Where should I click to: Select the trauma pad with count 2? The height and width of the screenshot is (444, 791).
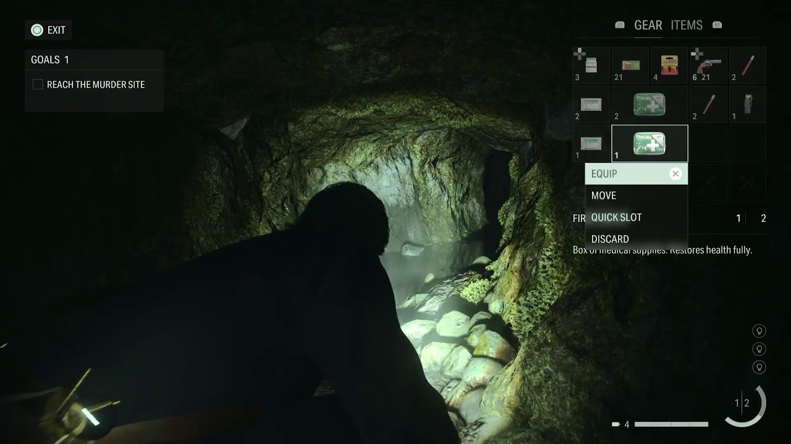coord(591,104)
